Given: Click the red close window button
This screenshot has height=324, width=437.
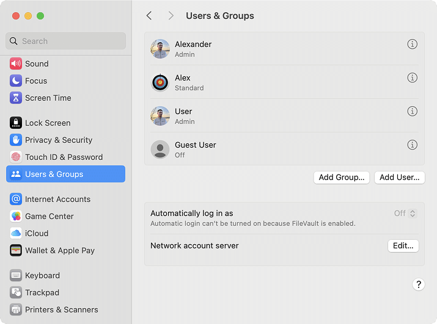Looking at the screenshot, I should coord(16,16).
